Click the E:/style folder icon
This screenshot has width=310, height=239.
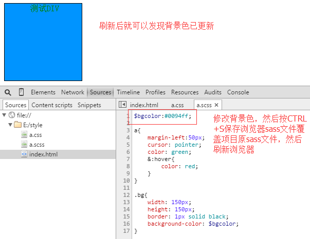17,125
